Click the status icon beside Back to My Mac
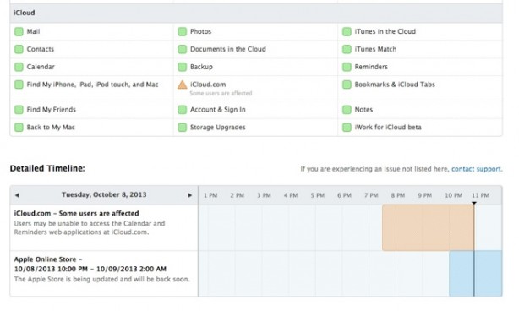 tap(19, 128)
